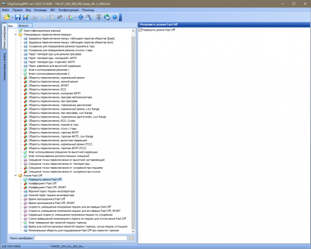The image size is (311, 249).
Task: Click the Print icon in toolbar
Action: 34,17
